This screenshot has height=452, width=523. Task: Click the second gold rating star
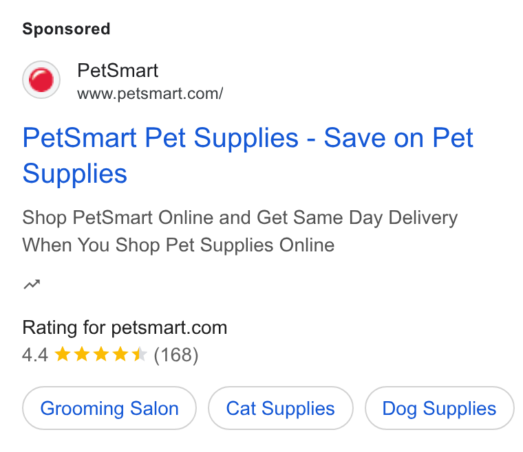pyautogui.click(x=82, y=354)
